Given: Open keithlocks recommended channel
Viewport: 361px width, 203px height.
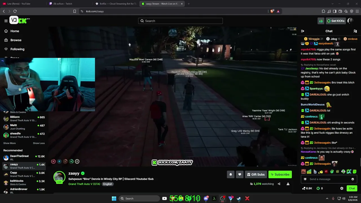Looking at the screenshot, I should [x=24, y=182].
